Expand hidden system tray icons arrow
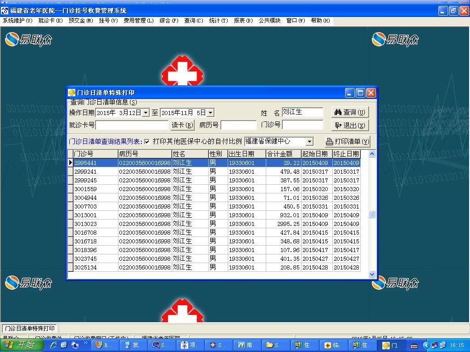Viewport: 470px width, 352px height. coord(425,346)
